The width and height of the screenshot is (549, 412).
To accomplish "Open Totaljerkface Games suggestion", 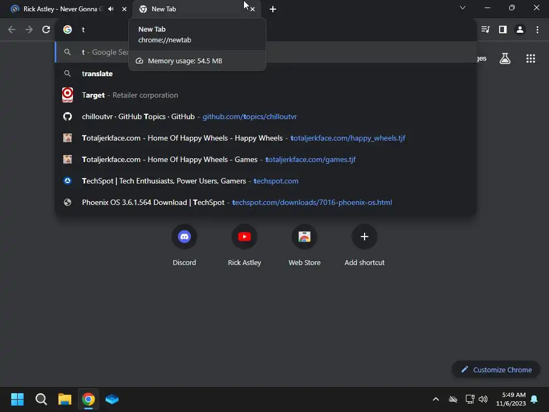I will (266, 159).
